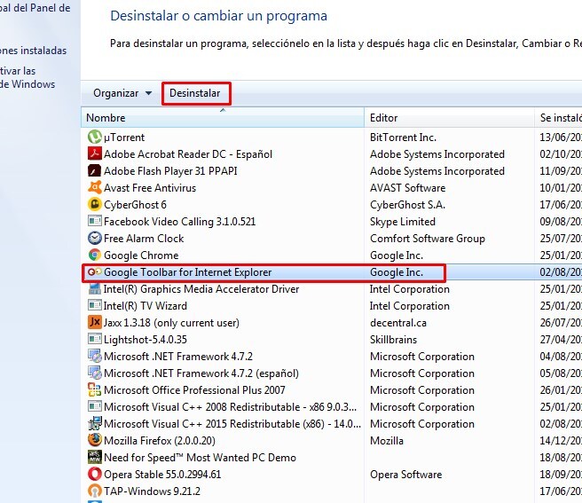This screenshot has height=503, width=582.
Task: Open the Organizar dropdown menu
Action: (x=122, y=93)
